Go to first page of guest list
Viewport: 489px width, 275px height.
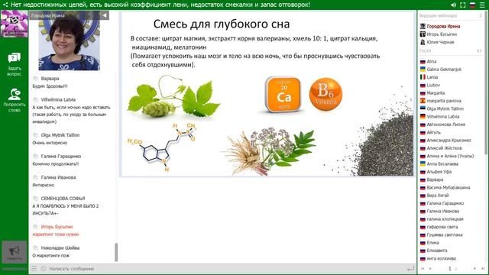click(423, 268)
